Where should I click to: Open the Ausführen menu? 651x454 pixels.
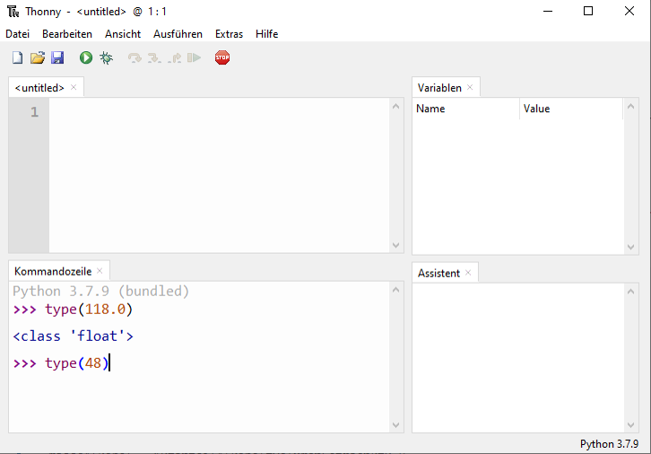[x=178, y=34]
